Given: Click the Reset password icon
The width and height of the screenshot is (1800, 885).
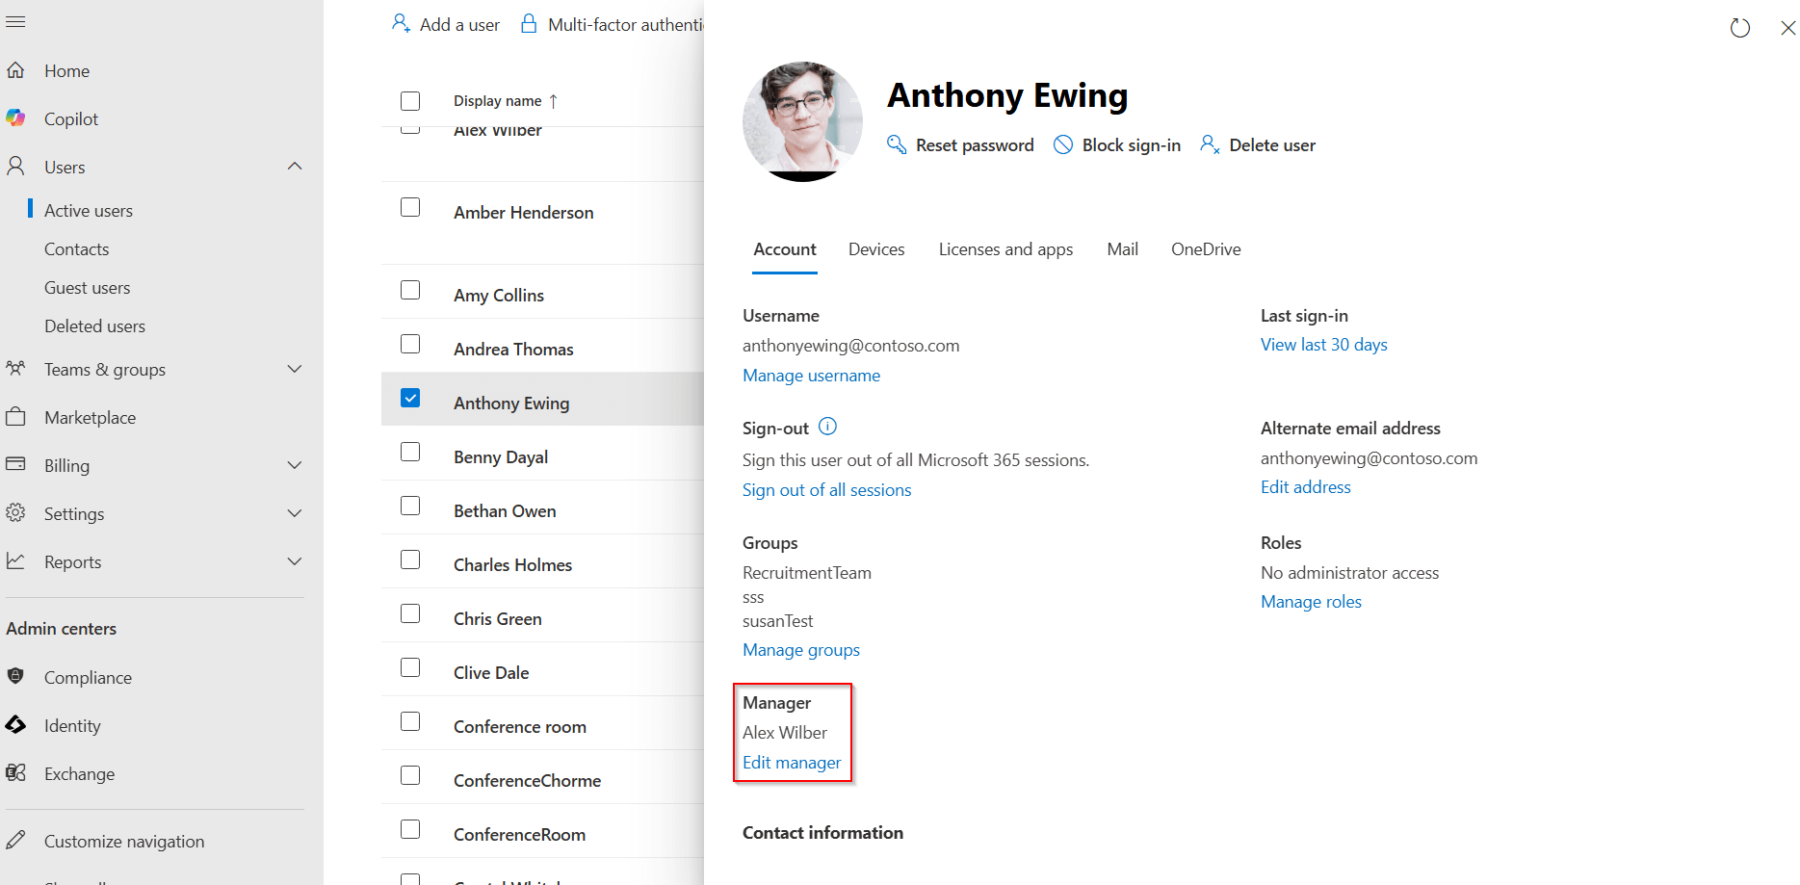Looking at the screenshot, I should point(898,144).
